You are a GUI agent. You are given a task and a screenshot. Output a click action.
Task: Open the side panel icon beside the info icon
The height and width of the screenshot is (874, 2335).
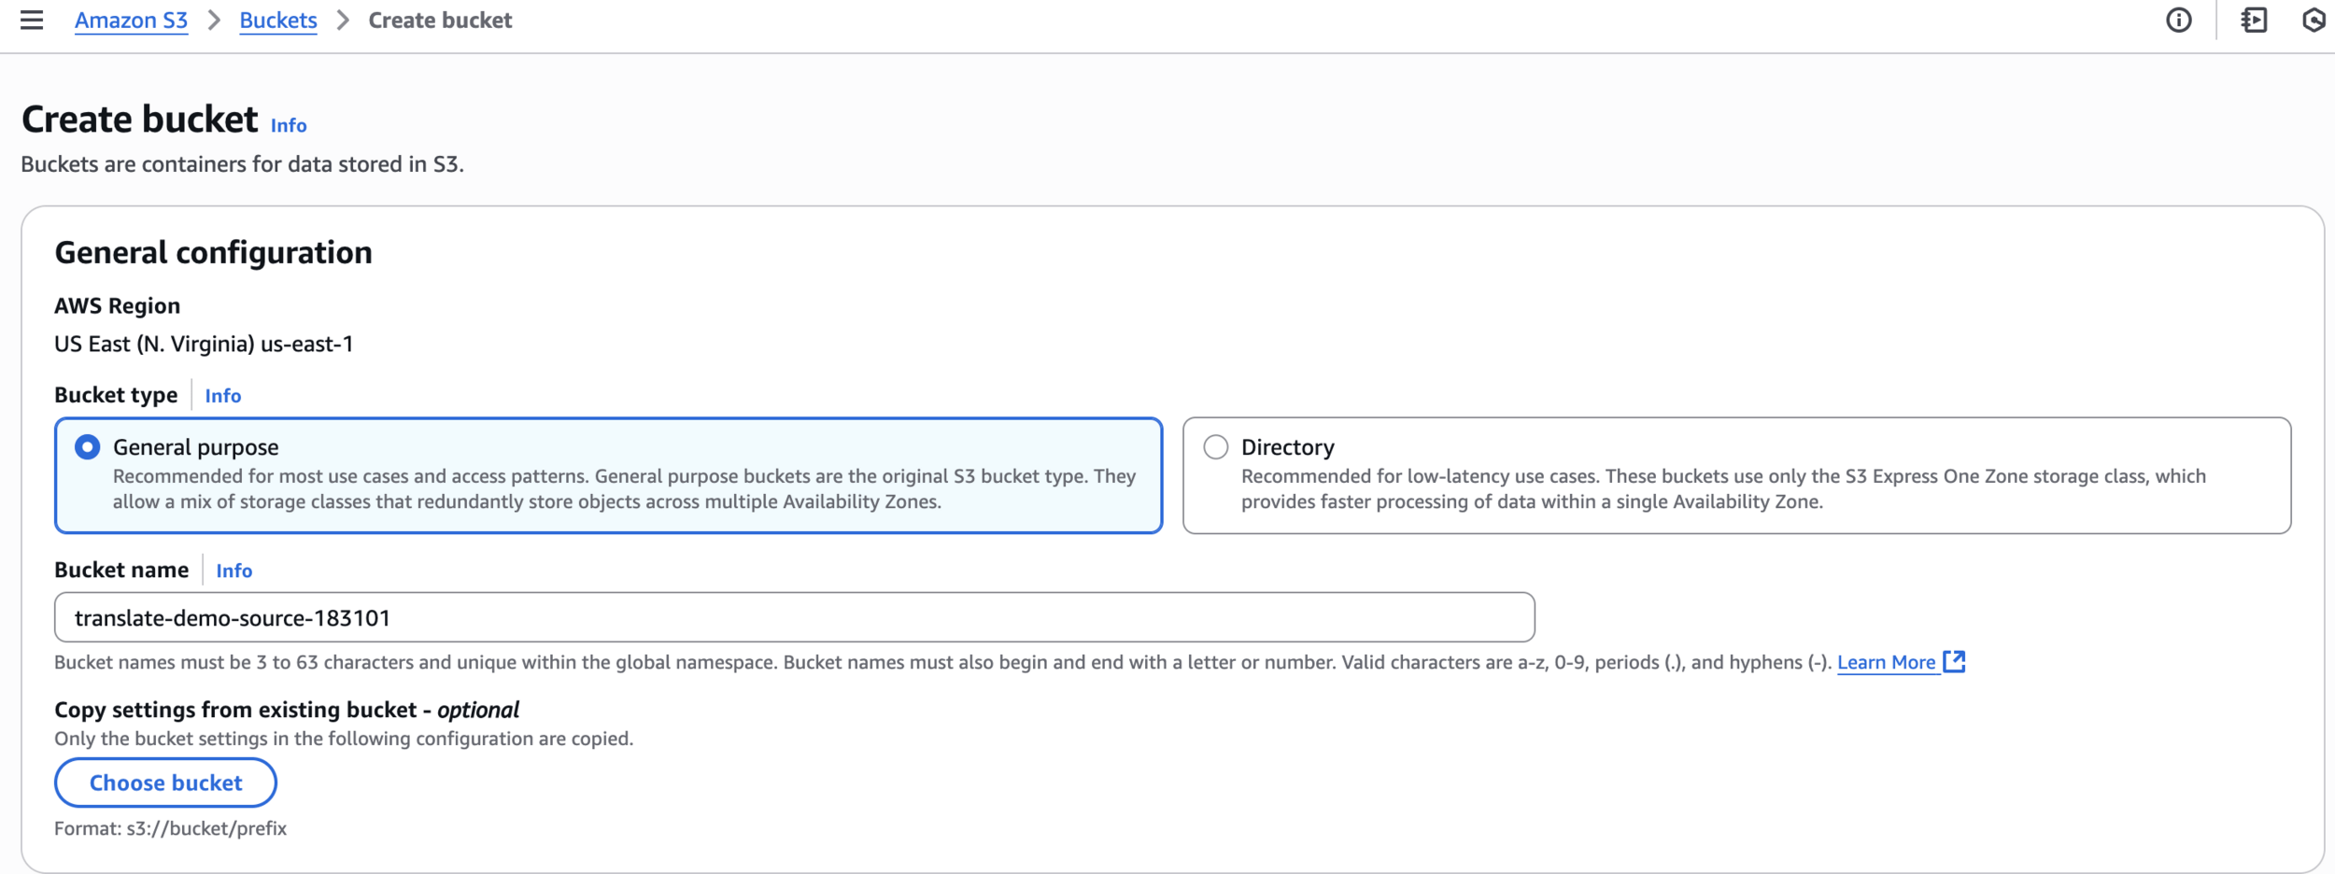(2254, 20)
